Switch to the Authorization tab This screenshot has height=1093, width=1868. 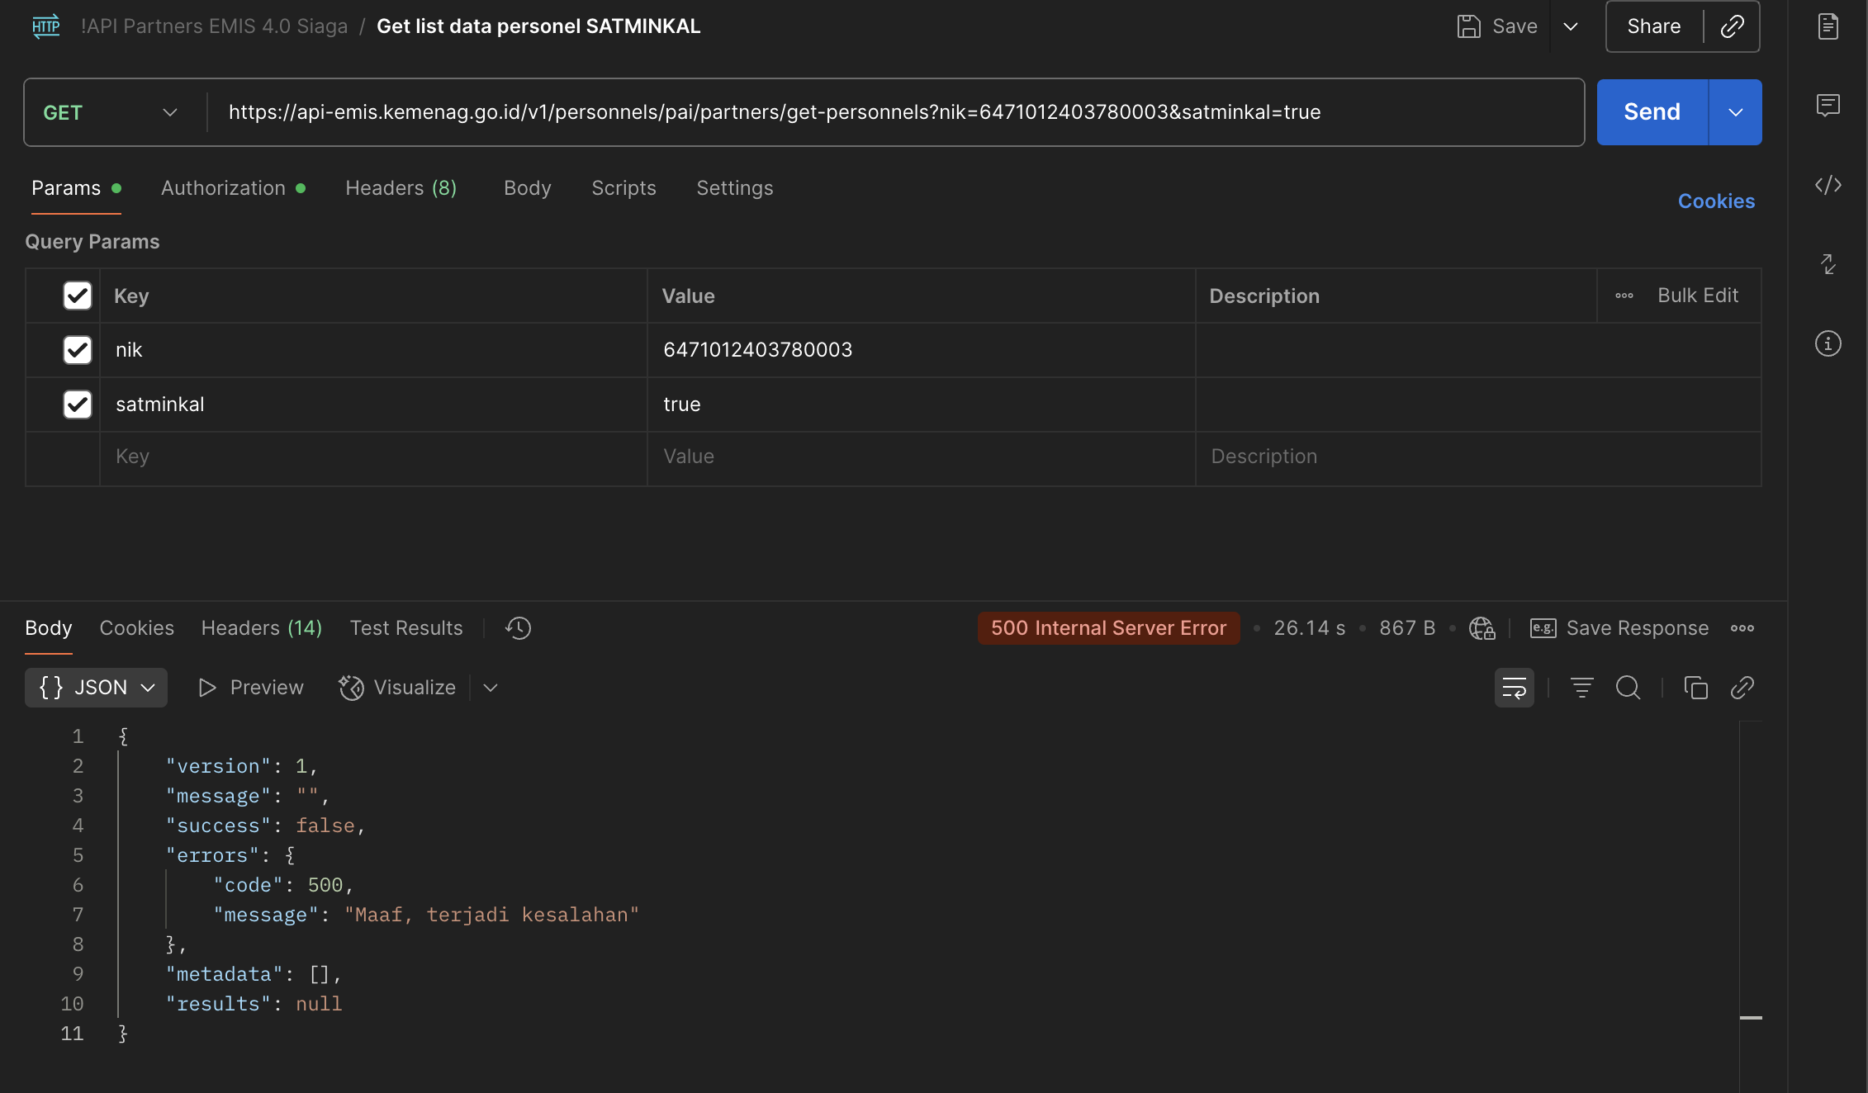(x=224, y=188)
